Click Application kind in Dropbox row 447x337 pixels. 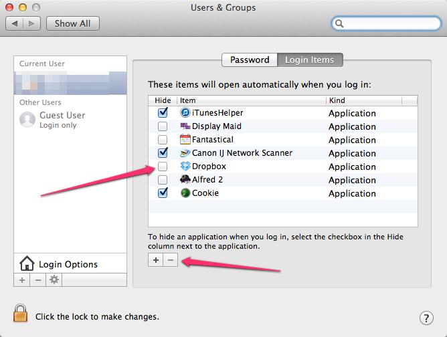[352, 167]
